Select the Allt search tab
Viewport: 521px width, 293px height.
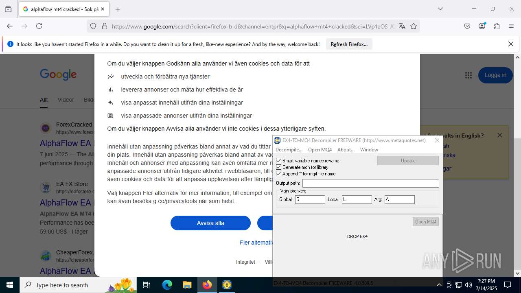coord(44,100)
